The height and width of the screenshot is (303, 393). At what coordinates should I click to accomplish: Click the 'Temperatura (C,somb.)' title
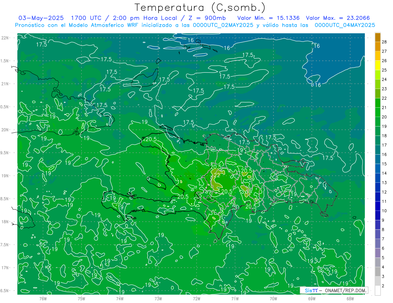200,8
